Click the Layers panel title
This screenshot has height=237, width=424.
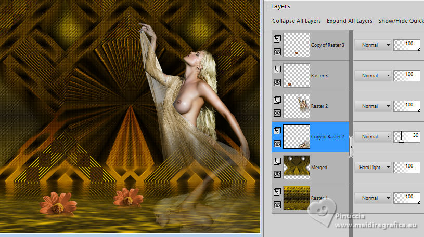click(280, 6)
